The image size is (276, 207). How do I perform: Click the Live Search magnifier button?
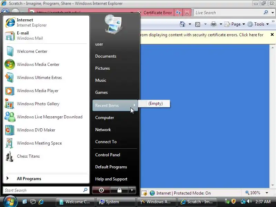tap(266, 12)
